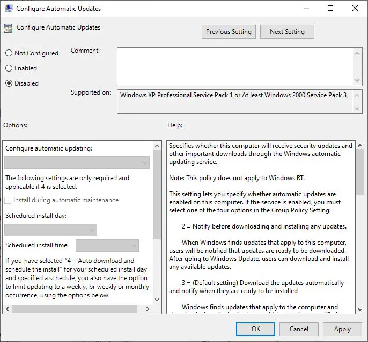Click the 'Scheduled install day:' label
Viewport: 368px width, 342px height.
[x=36, y=216]
